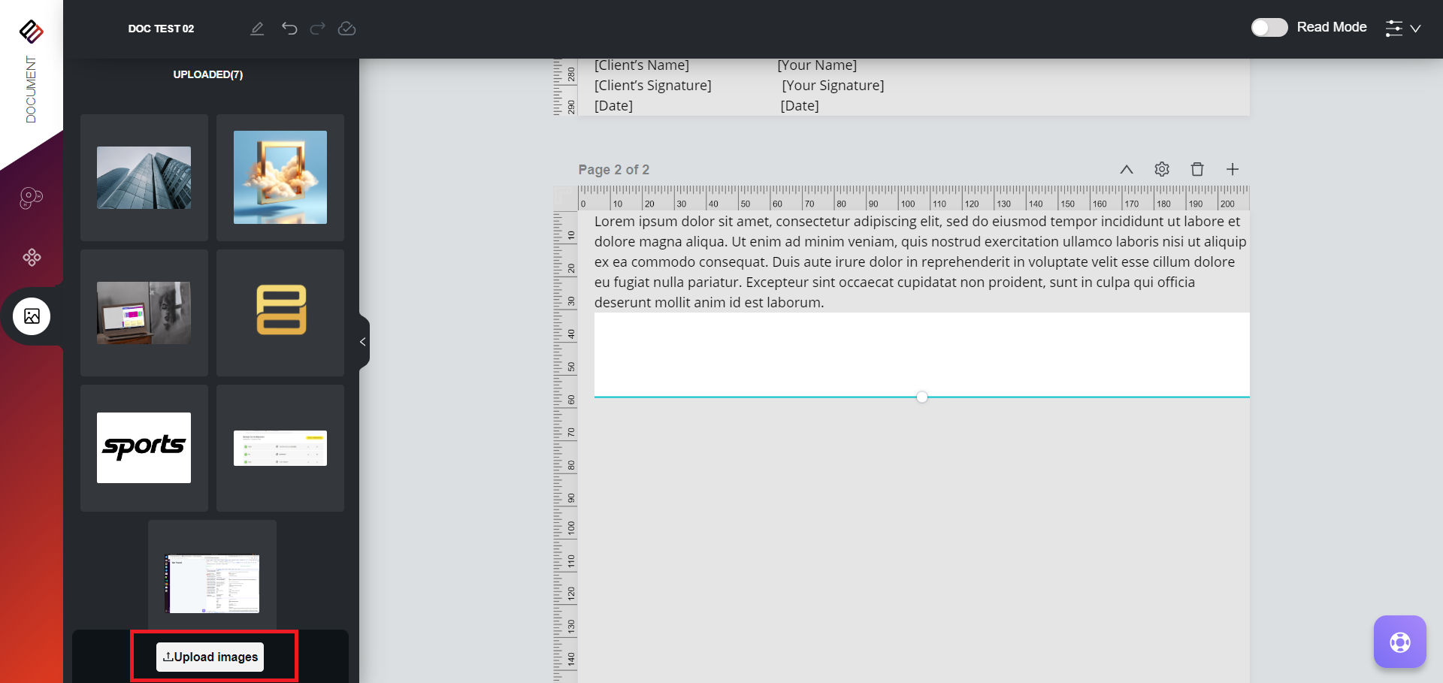Click the Upload images button
The height and width of the screenshot is (683, 1443).
click(x=210, y=657)
